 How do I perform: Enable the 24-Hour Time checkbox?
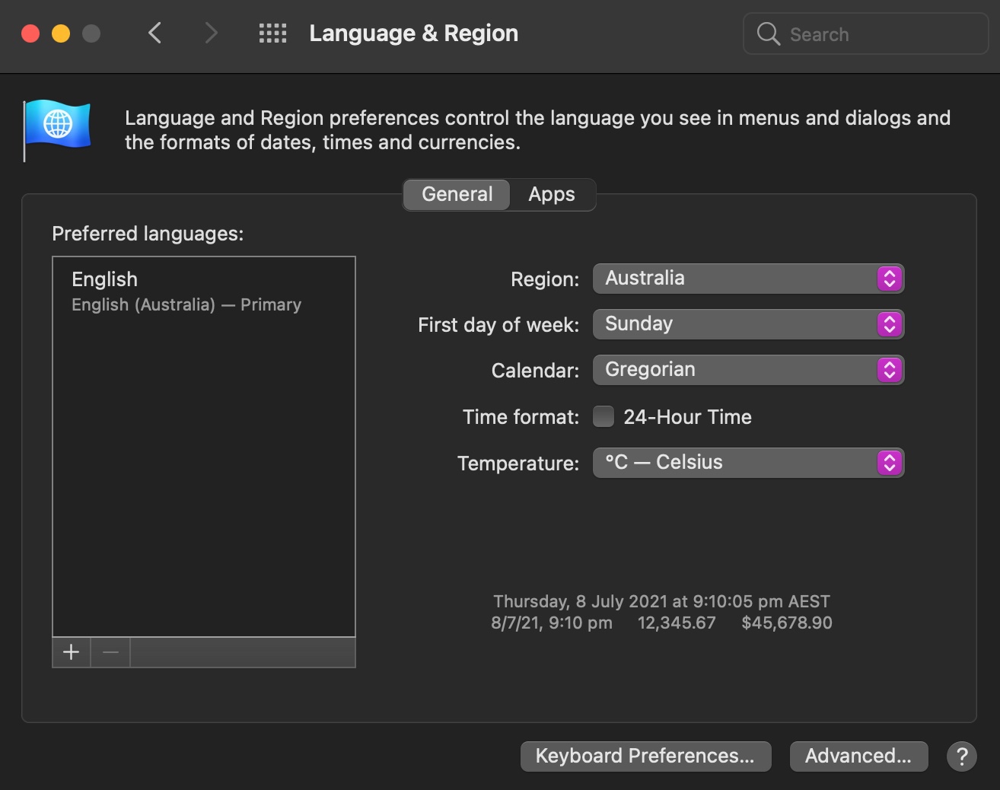point(604,416)
